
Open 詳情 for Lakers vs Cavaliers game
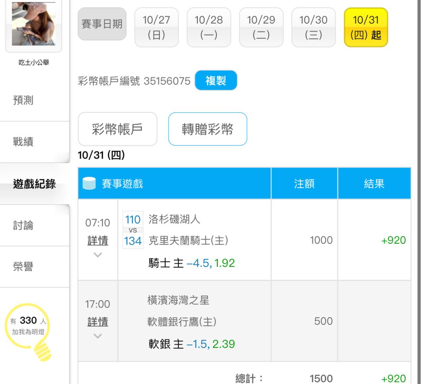(98, 241)
